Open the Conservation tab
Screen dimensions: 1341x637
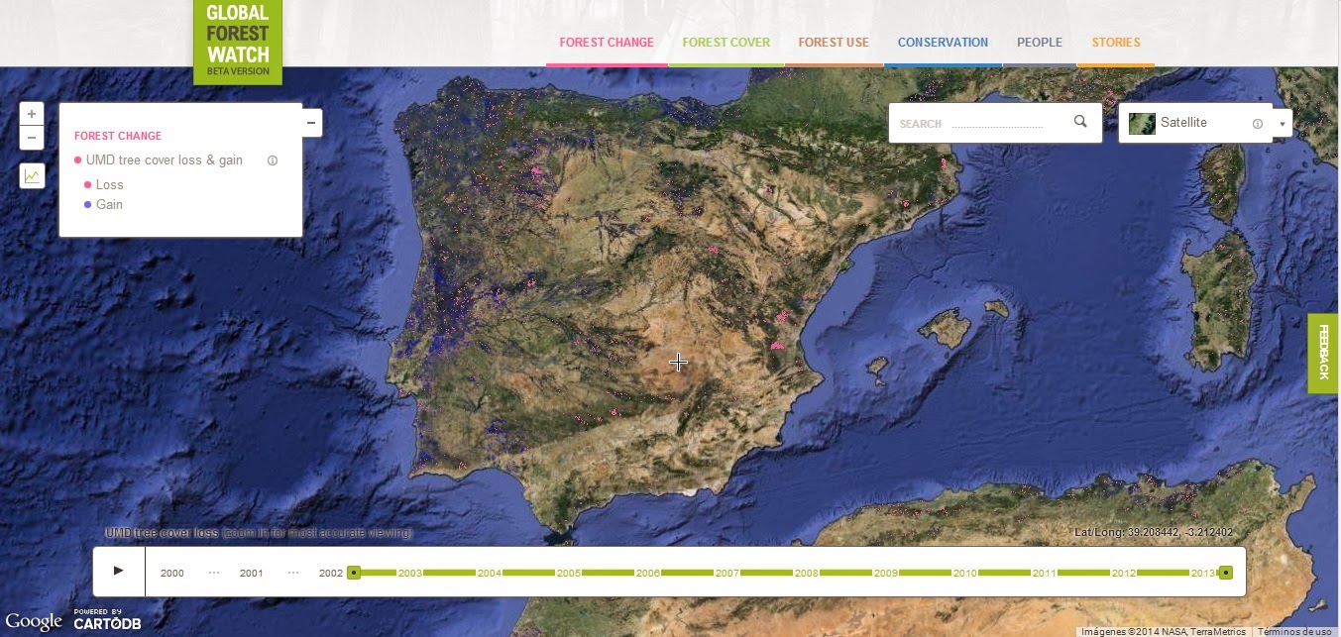point(943,43)
